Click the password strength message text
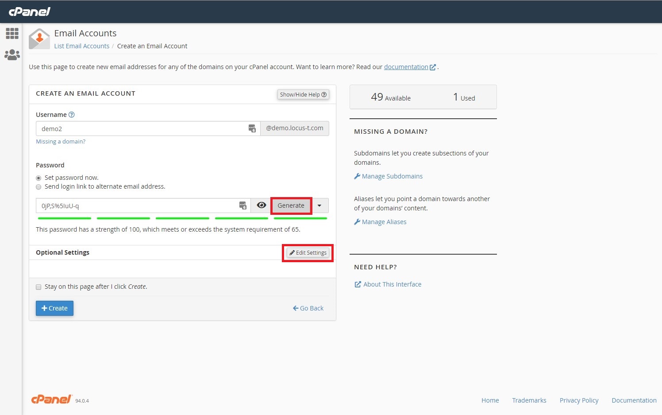662x415 pixels. click(168, 229)
